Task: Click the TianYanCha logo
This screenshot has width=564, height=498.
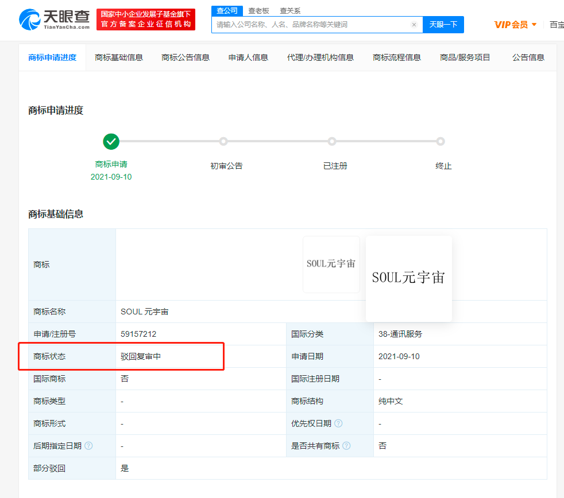Action: pos(55,20)
